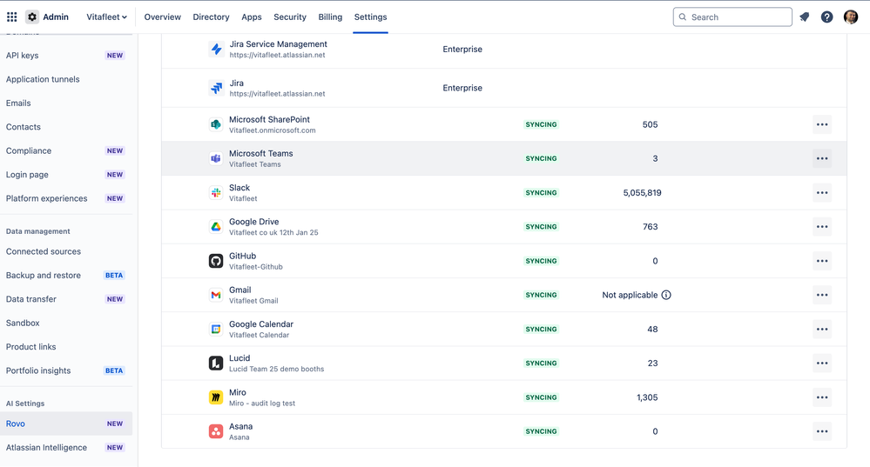Viewport: 870px width, 467px height.
Task: Click the Jira product icon
Action: pos(216,88)
